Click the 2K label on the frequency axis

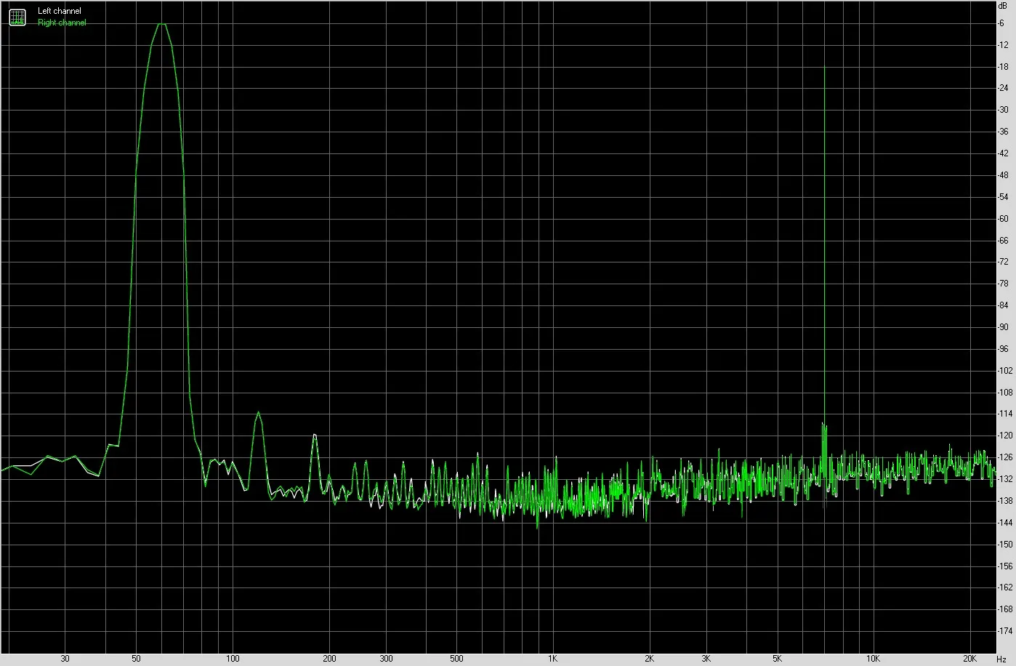click(x=650, y=659)
